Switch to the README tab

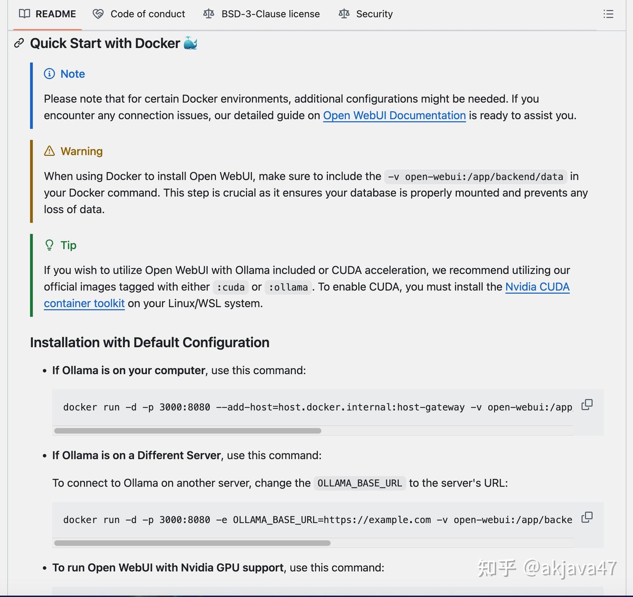[55, 14]
